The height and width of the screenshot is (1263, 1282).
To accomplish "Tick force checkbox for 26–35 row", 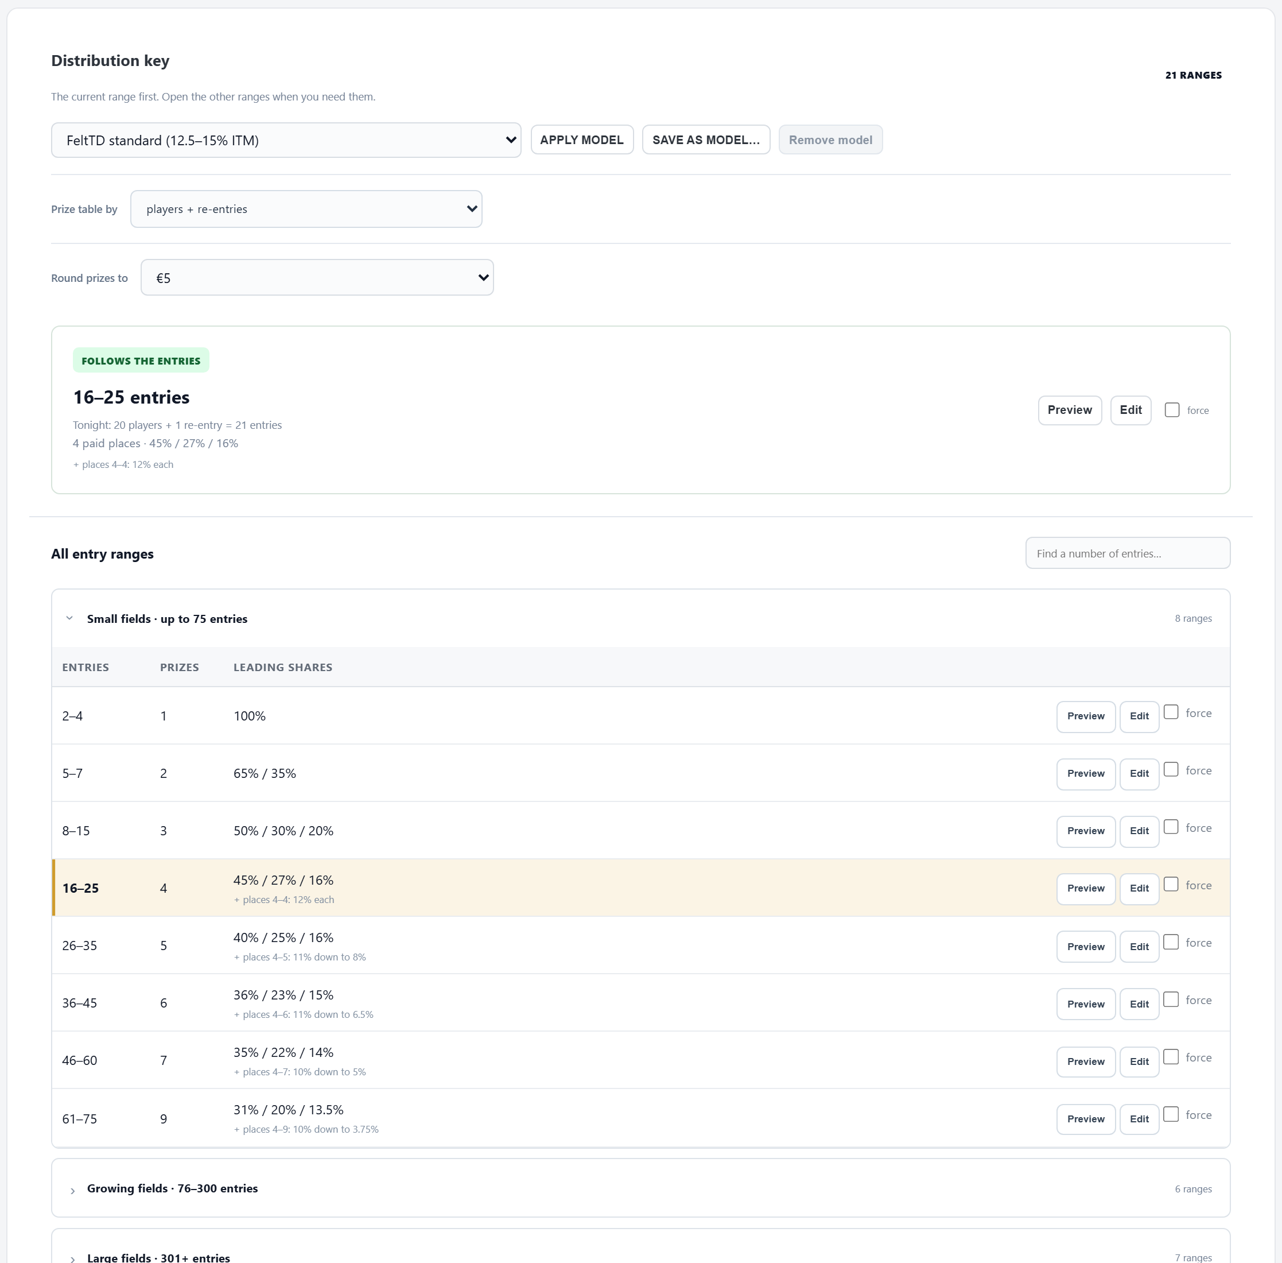I will tap(1171, 942).
